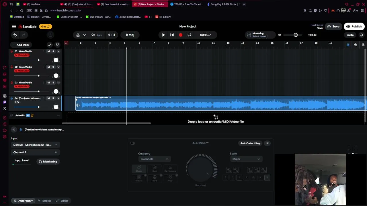This screenshot has height=206, width=367.
Task: Toggle snap to grid magnet
Action: [348, 45]
